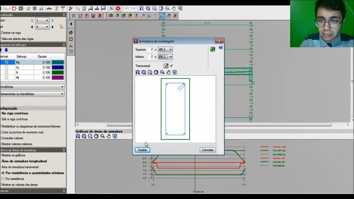Open the beam number 4 dropdown
Image resolution: width=354 pixels, height=199 pixels.
[42, 27]
